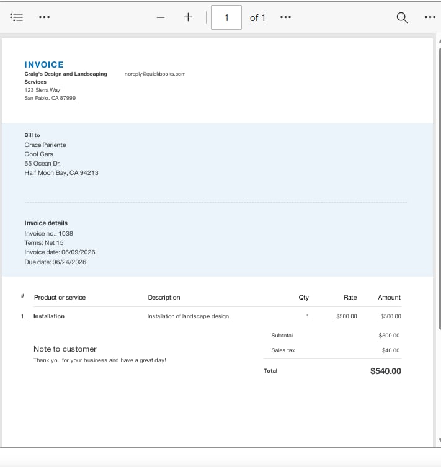The image size is (441, 467).
Task: Zoom in with the plus icon
Action: pos(188,17)
